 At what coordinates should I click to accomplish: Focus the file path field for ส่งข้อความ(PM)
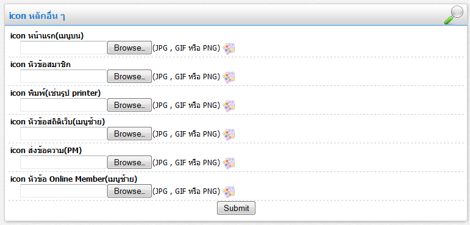pos(63,162)
